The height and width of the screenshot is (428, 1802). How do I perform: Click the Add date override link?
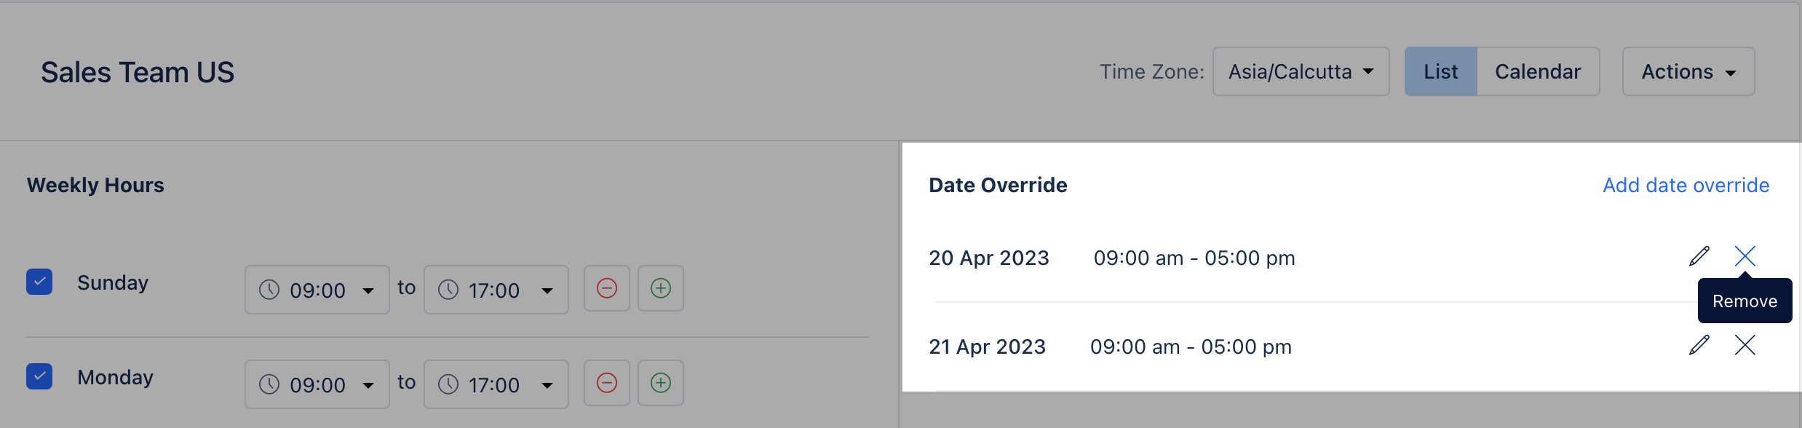tap(1686, 185)
